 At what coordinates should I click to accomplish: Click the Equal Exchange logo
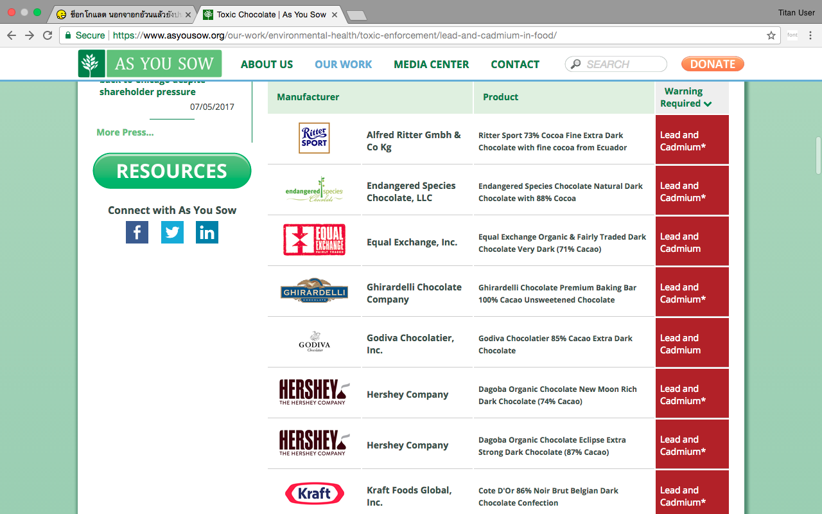point(315,240)
